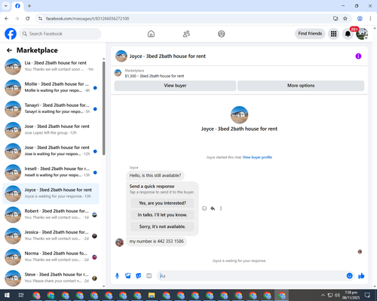Go back in the browser
The height and width of the screenshot is (301, 377).
(7, 18)
